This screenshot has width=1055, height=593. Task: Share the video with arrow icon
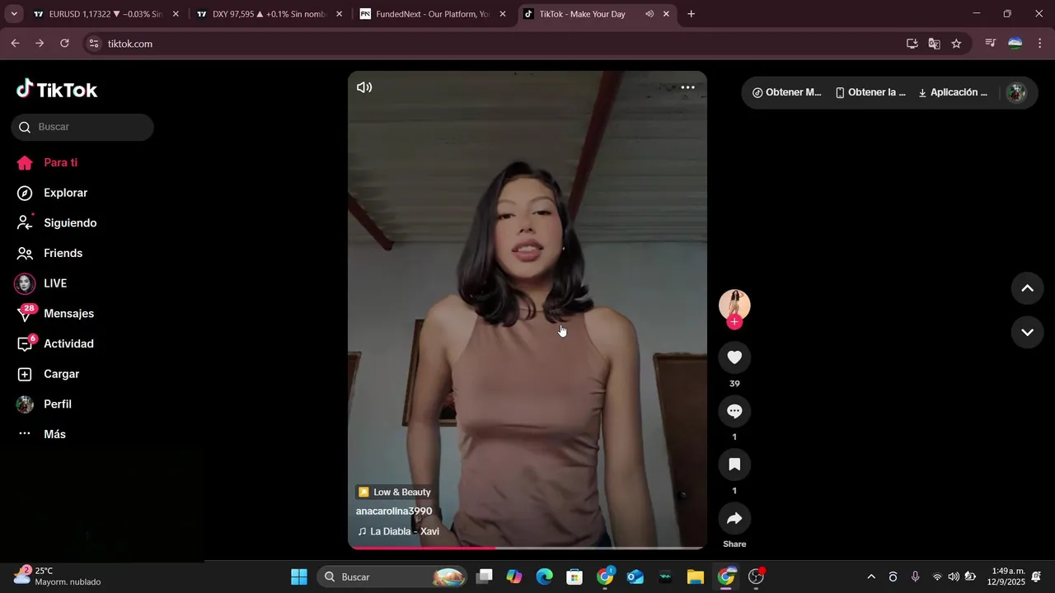[x=734, y=518]
